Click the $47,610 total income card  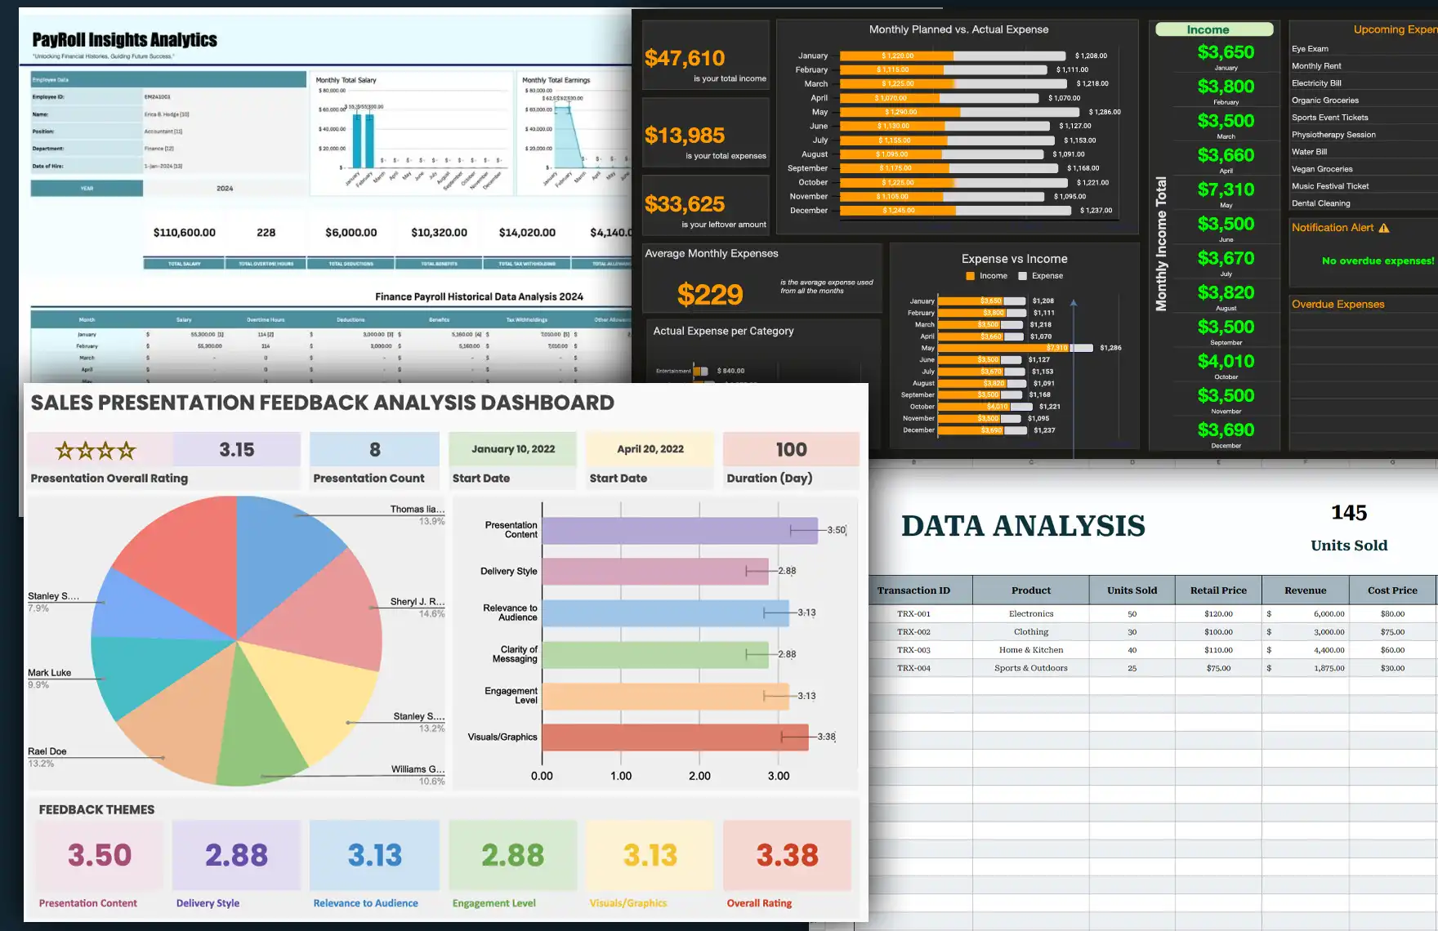click(706, 56)
